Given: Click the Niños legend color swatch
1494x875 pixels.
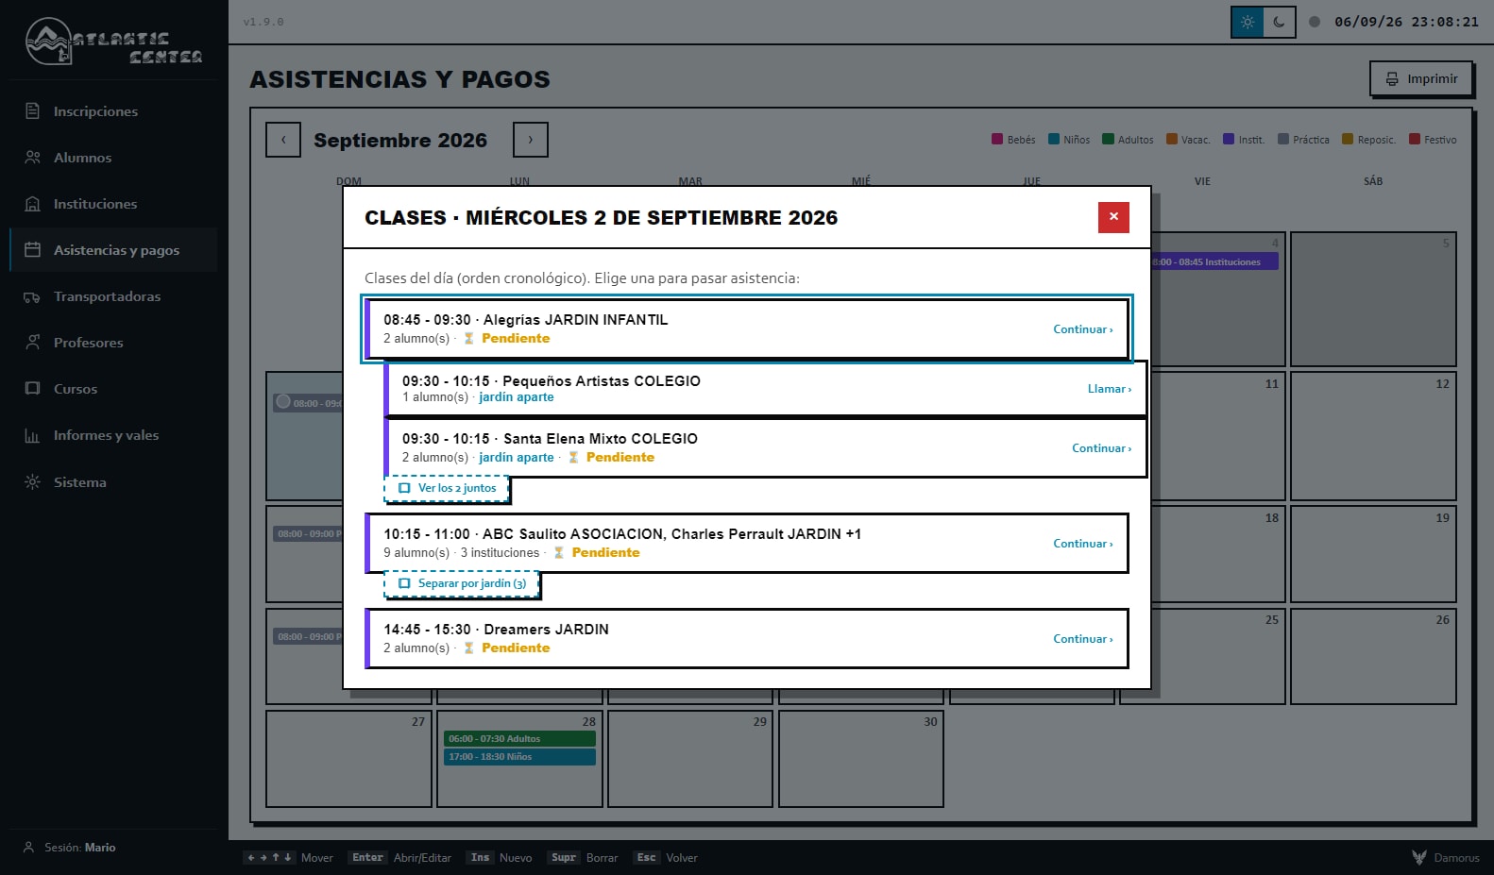Looking at the screenshot, I should (x=1054, y=140).
